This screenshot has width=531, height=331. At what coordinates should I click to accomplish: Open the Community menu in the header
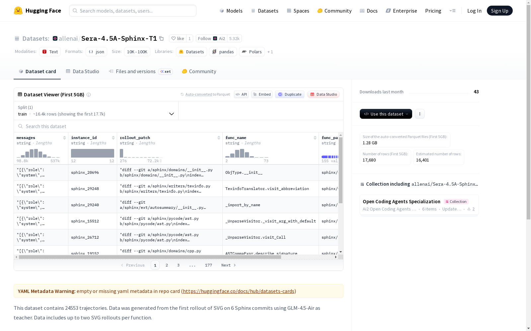click(x=335, y=11)
